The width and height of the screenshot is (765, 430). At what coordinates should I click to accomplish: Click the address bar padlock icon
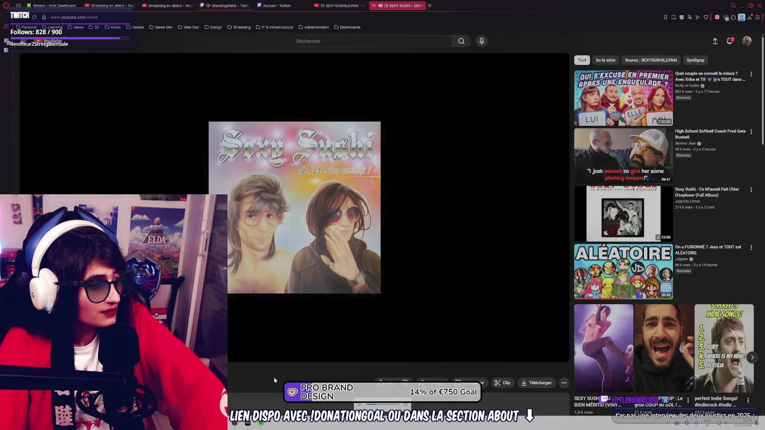(x=44, y=17)
